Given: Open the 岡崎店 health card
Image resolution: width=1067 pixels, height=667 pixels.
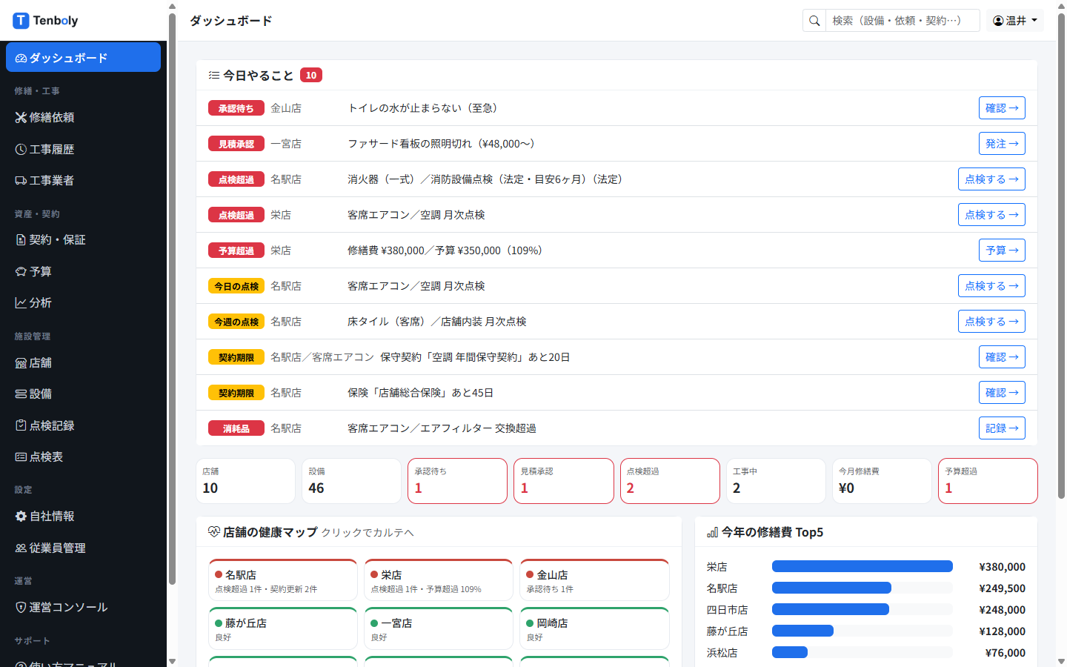Looking at the screenshot, I should [x=594, y=628].
